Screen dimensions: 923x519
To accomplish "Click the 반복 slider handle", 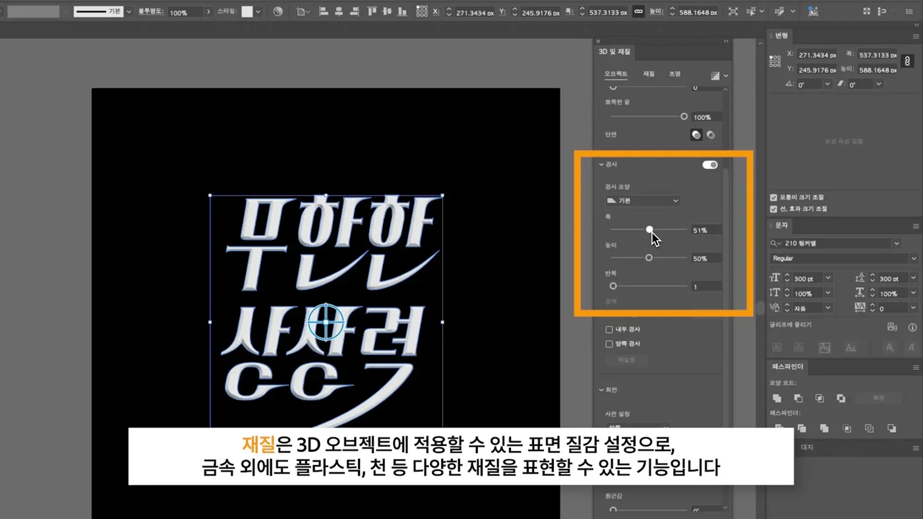I will click(613, 286).
